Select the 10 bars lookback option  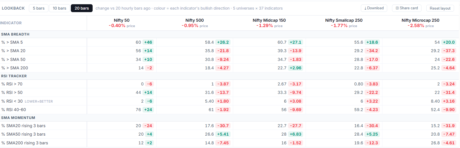click(x=59, y=8)
